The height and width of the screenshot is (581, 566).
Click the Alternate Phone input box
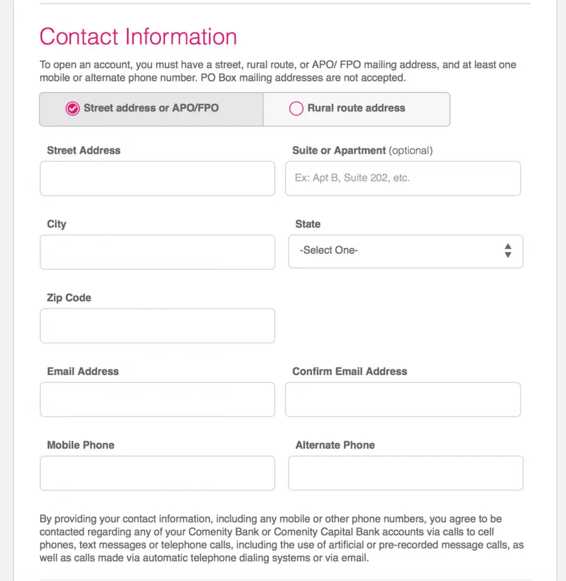tap(406, 473)
